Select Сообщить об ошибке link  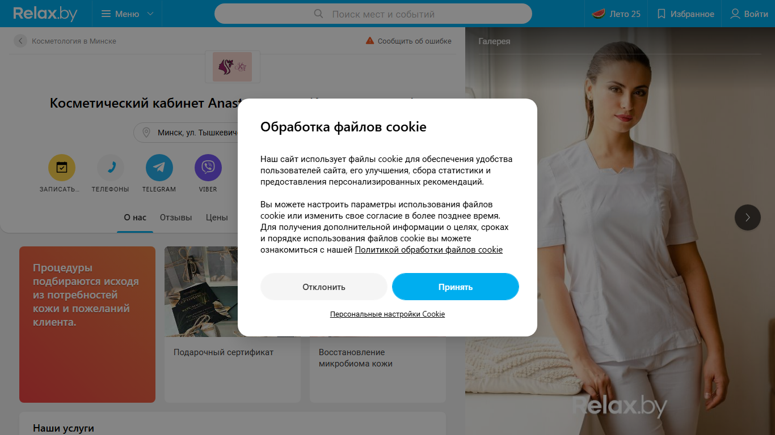pos(415,41)
